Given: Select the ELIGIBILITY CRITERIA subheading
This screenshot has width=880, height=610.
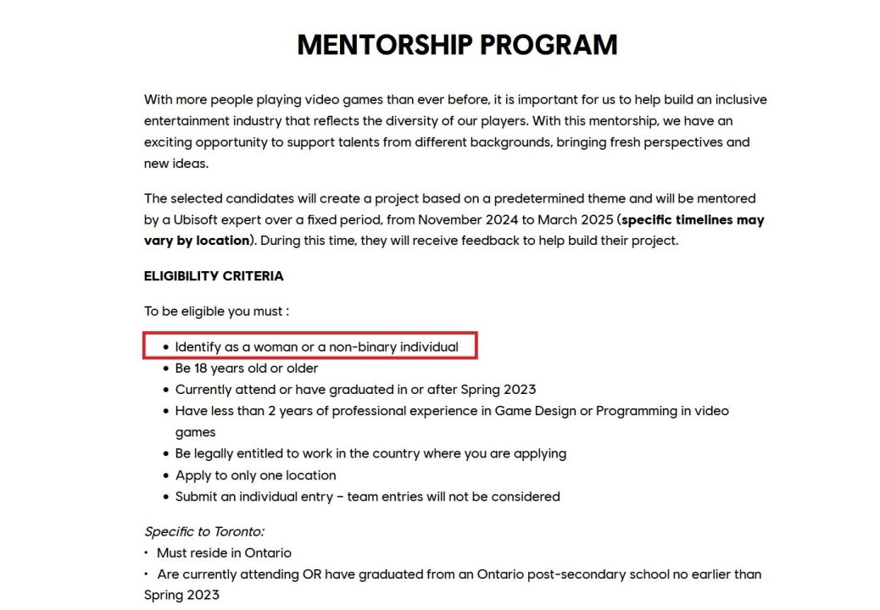Looking at the screenshot, I should click(x=214, y=276).
